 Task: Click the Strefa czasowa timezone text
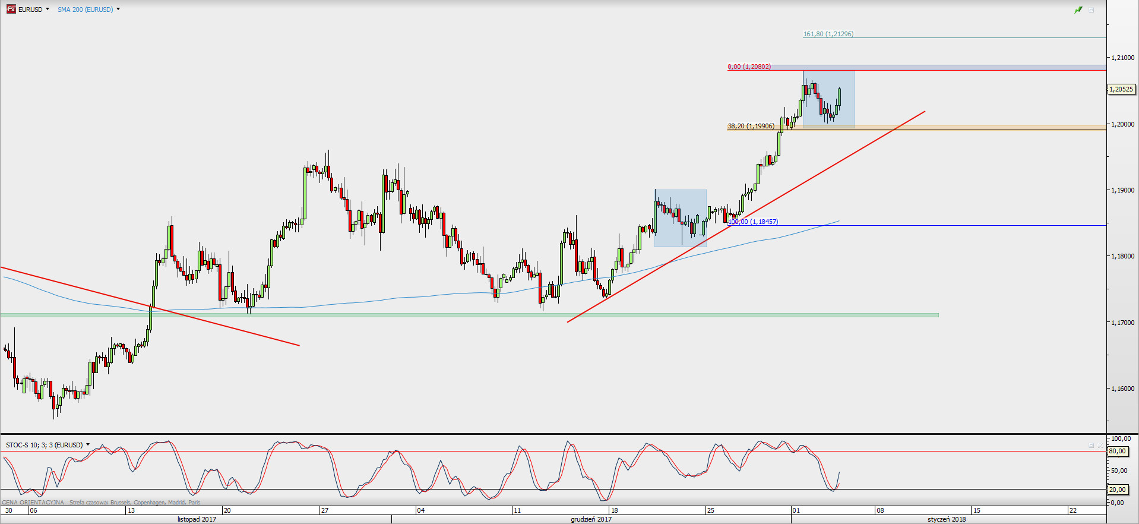135,503
